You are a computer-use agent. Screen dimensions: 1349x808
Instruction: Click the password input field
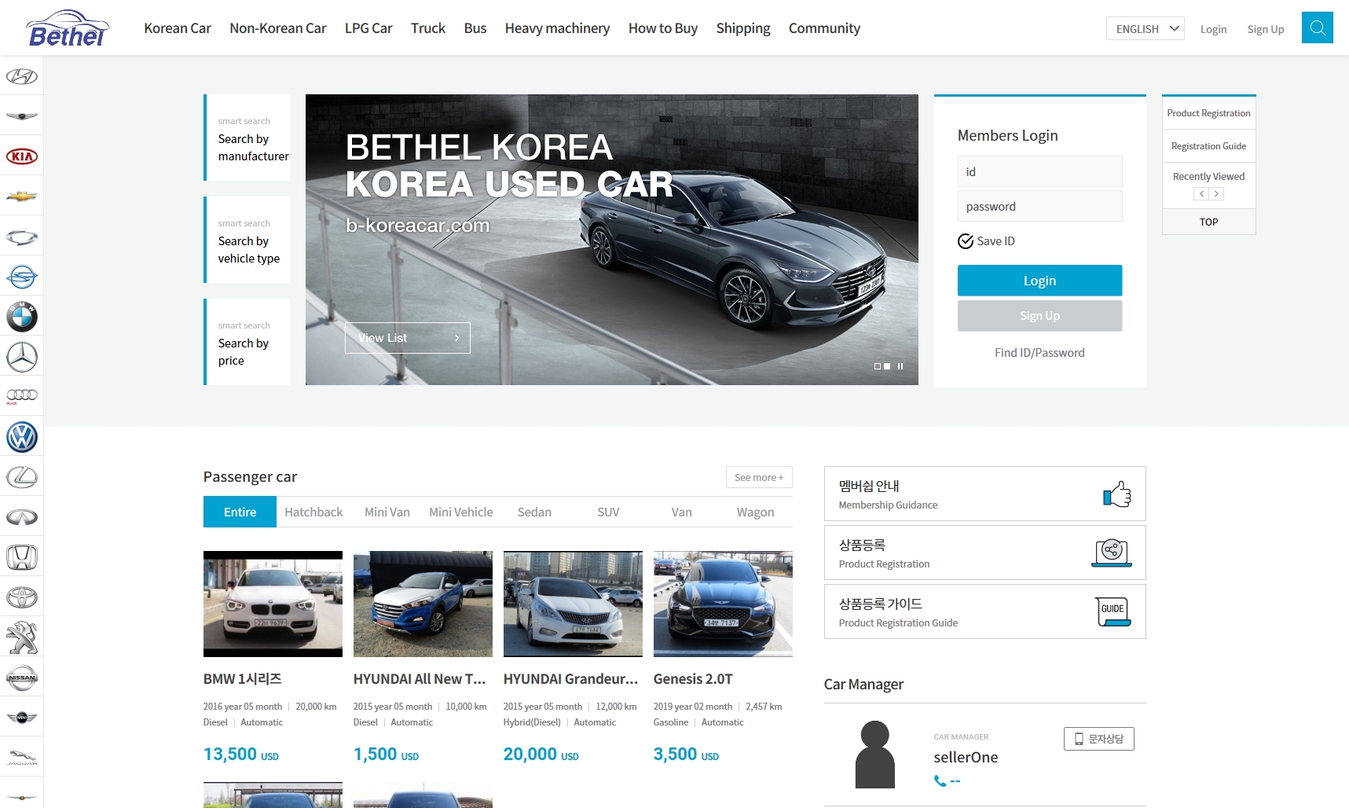coord(1039,206)
